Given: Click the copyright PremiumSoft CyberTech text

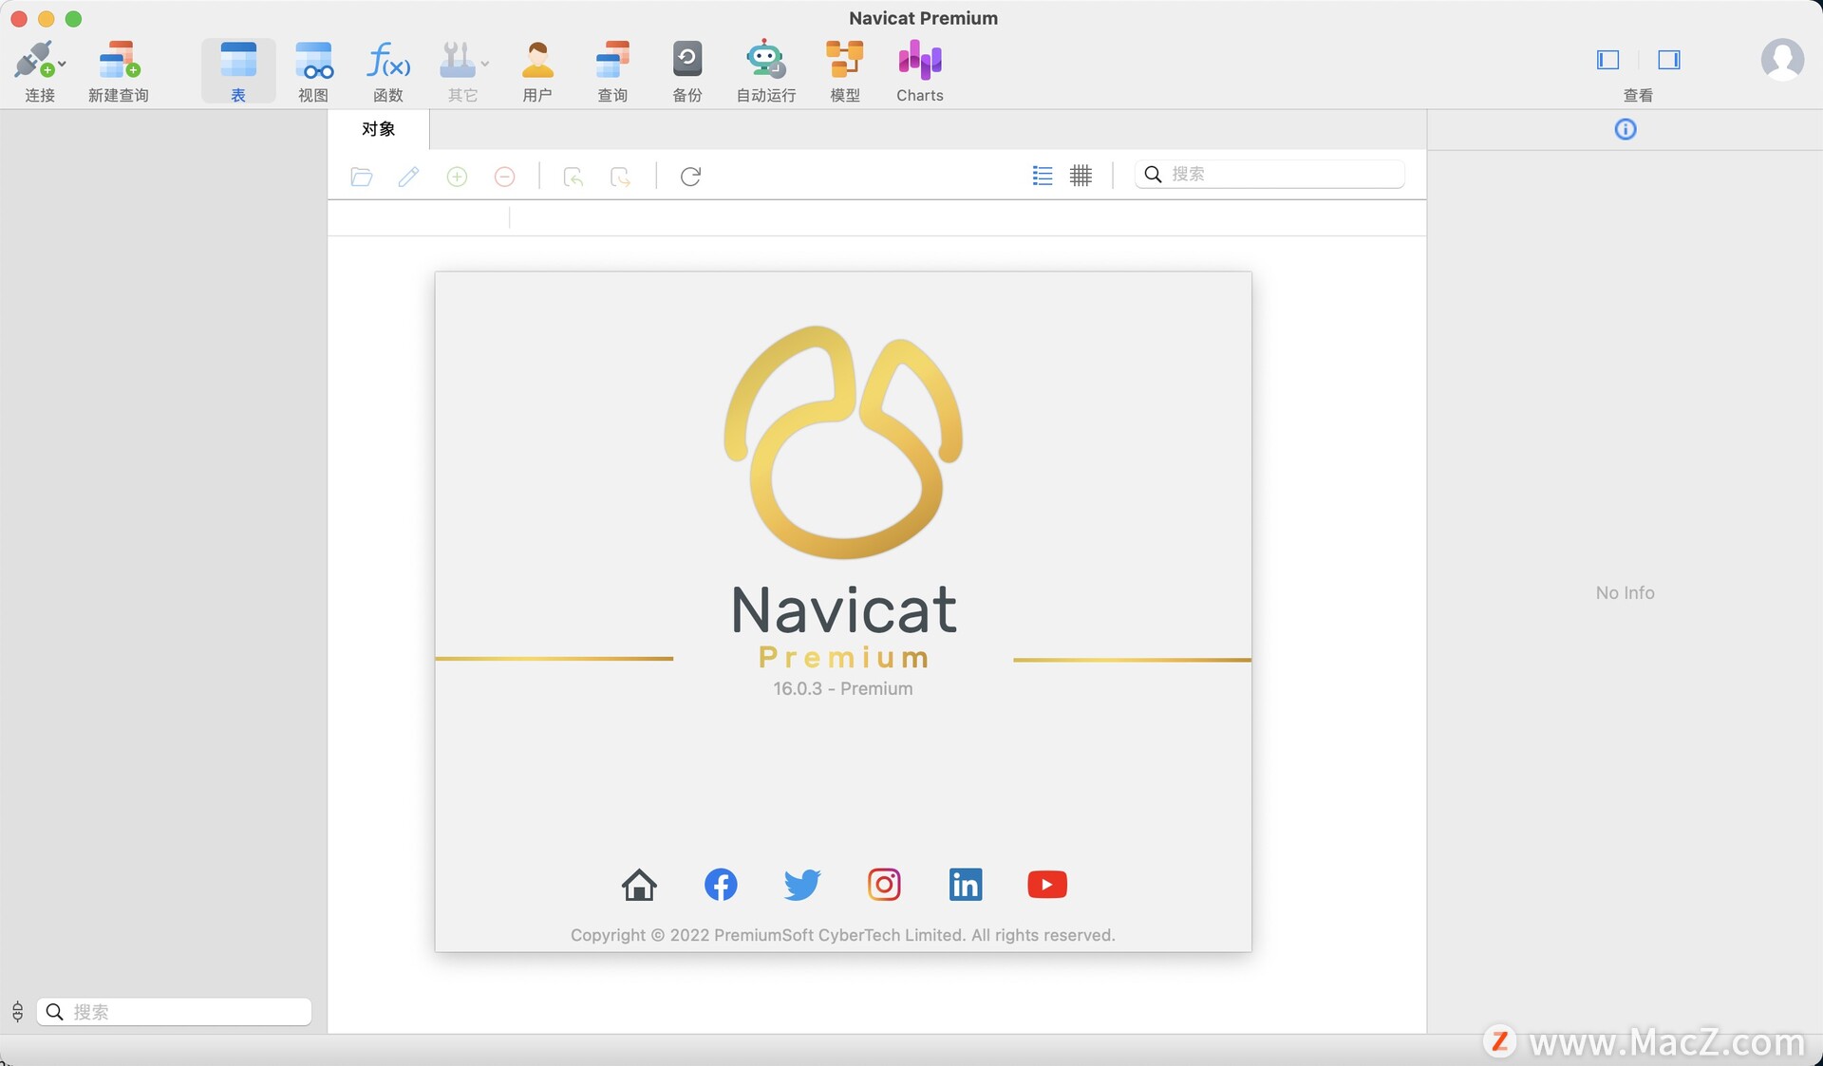Looking at the screenshot, I should click(843, 935).
